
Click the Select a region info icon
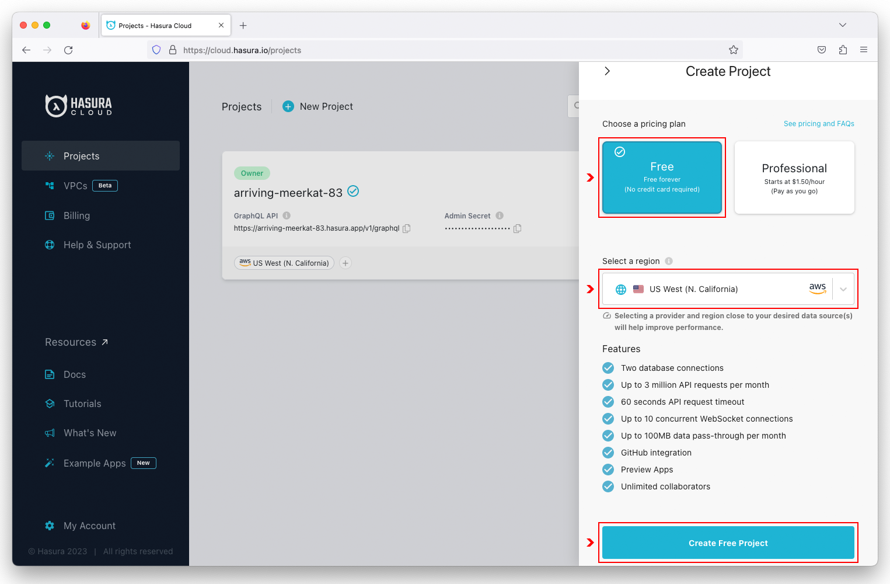point(669,261)
